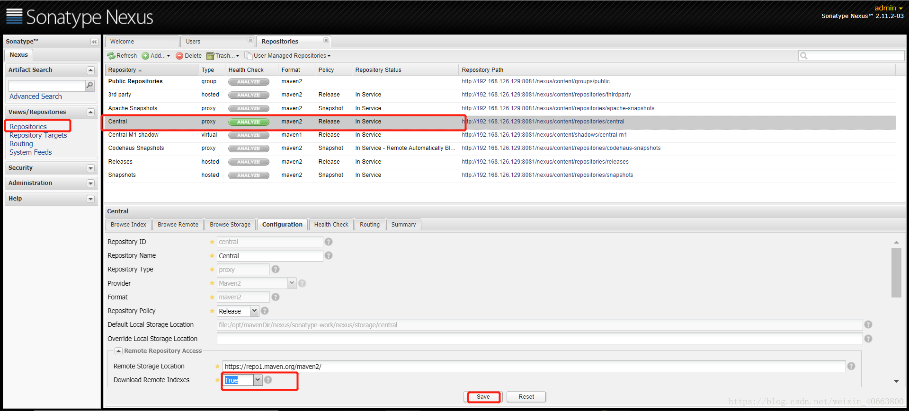Viewport: 909px width, 411px height.
Task: Click the repository search field
Action: (851, 56)
